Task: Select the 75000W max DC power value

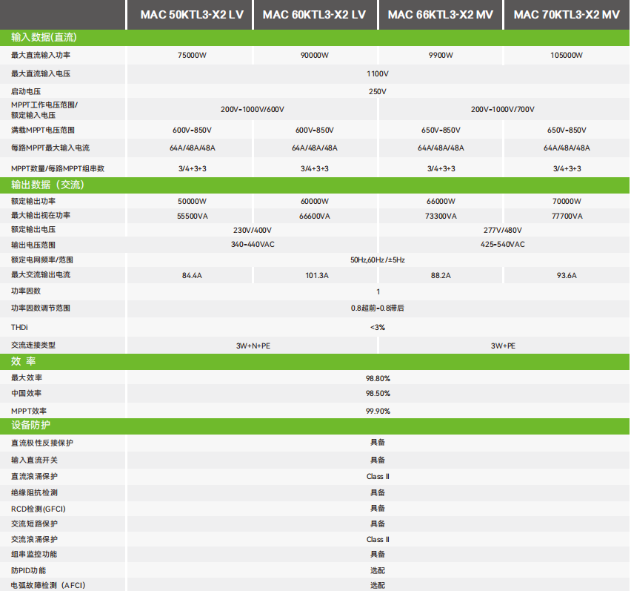Action: click(192, 55)
